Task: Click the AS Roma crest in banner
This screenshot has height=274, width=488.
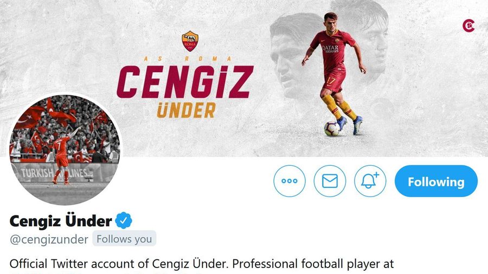Action: (x=190, y=41)
